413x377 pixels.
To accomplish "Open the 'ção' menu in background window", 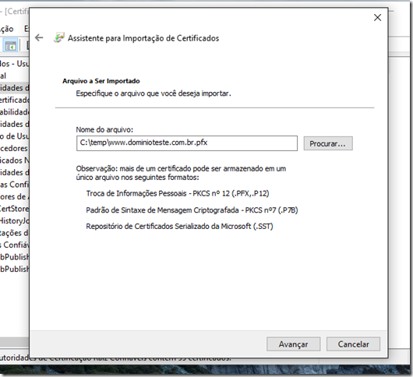I will click(x=7, y=29).
